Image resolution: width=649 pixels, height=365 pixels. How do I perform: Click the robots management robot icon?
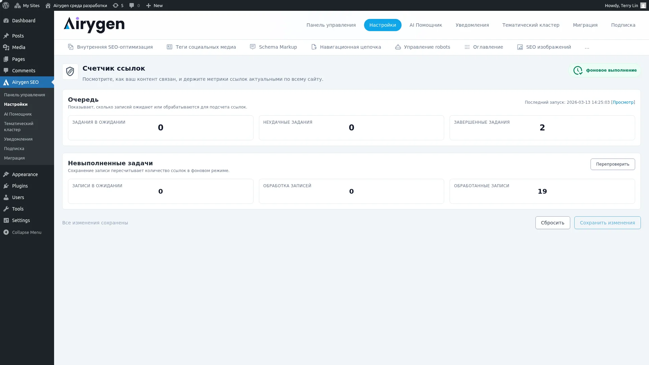[398, 47]
